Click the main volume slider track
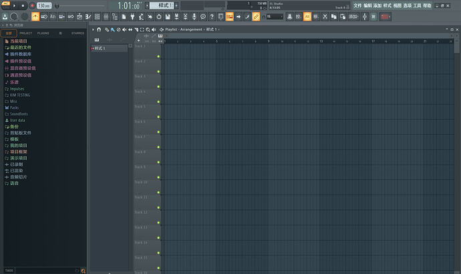Viewport: 461px width, 274px height. (x=82, y=5)
